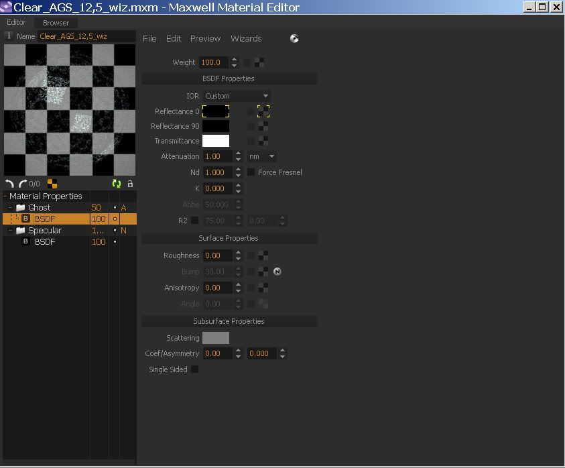Toggle the R2 checkbox

pos(195,221)
